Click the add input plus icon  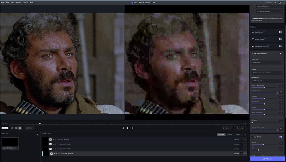click(38, 134)
